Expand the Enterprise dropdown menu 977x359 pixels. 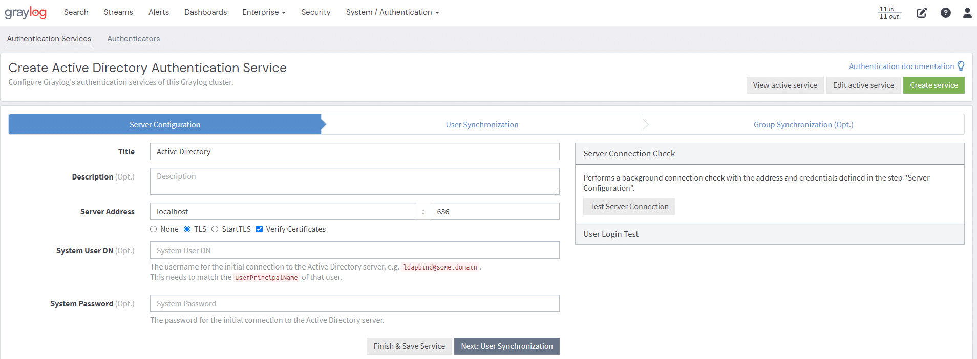click(x=264, y=12)
